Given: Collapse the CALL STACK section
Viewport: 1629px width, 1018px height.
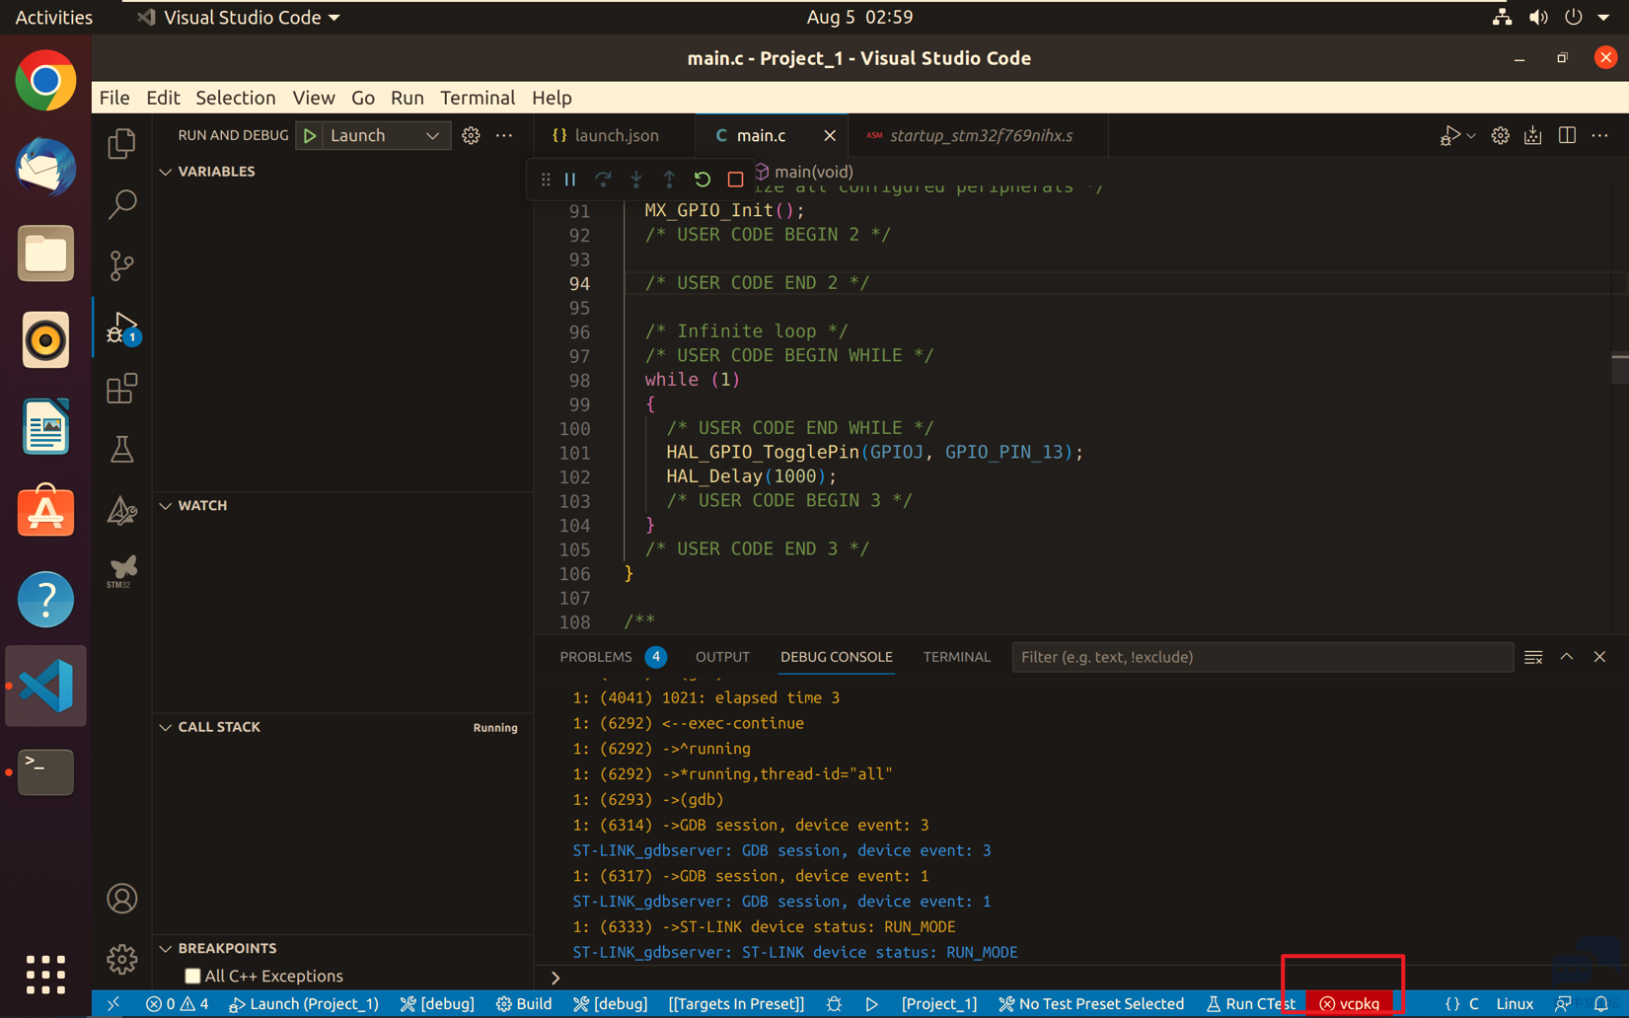Looking at the screenshot, I should tap(166, 727).
